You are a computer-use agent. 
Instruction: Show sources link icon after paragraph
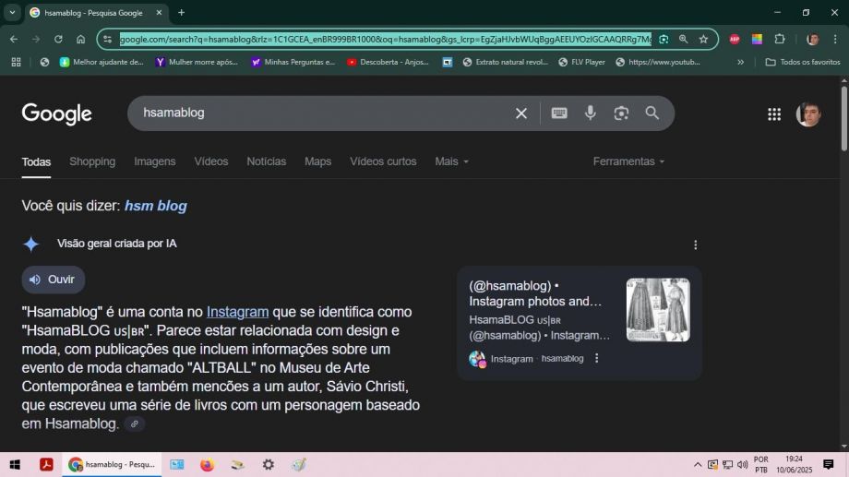(135, 423)
